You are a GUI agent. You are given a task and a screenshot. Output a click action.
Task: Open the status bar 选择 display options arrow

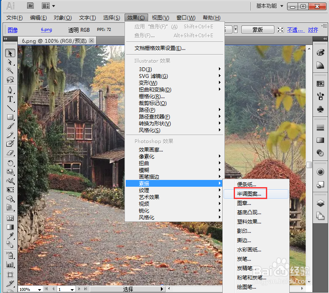click(162, 289)
